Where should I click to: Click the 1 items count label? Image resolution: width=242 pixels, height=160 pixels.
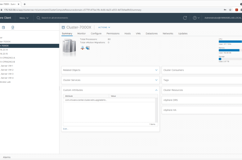[x=152, y=124]
